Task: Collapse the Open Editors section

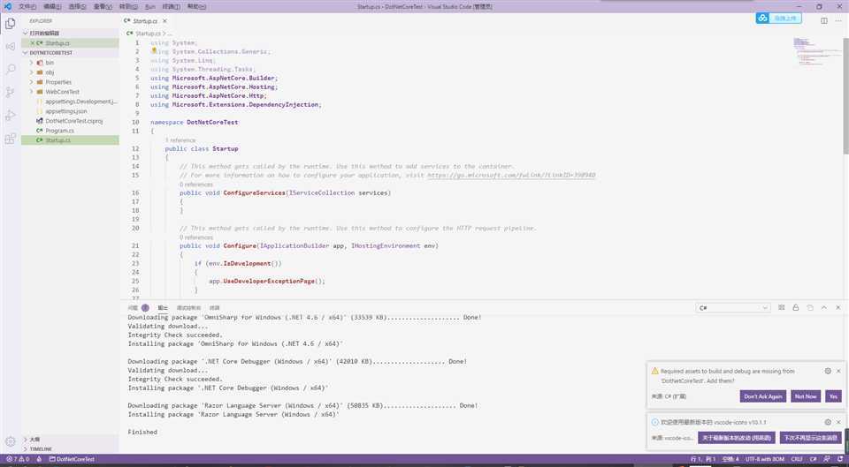Action: click(71, 33)
